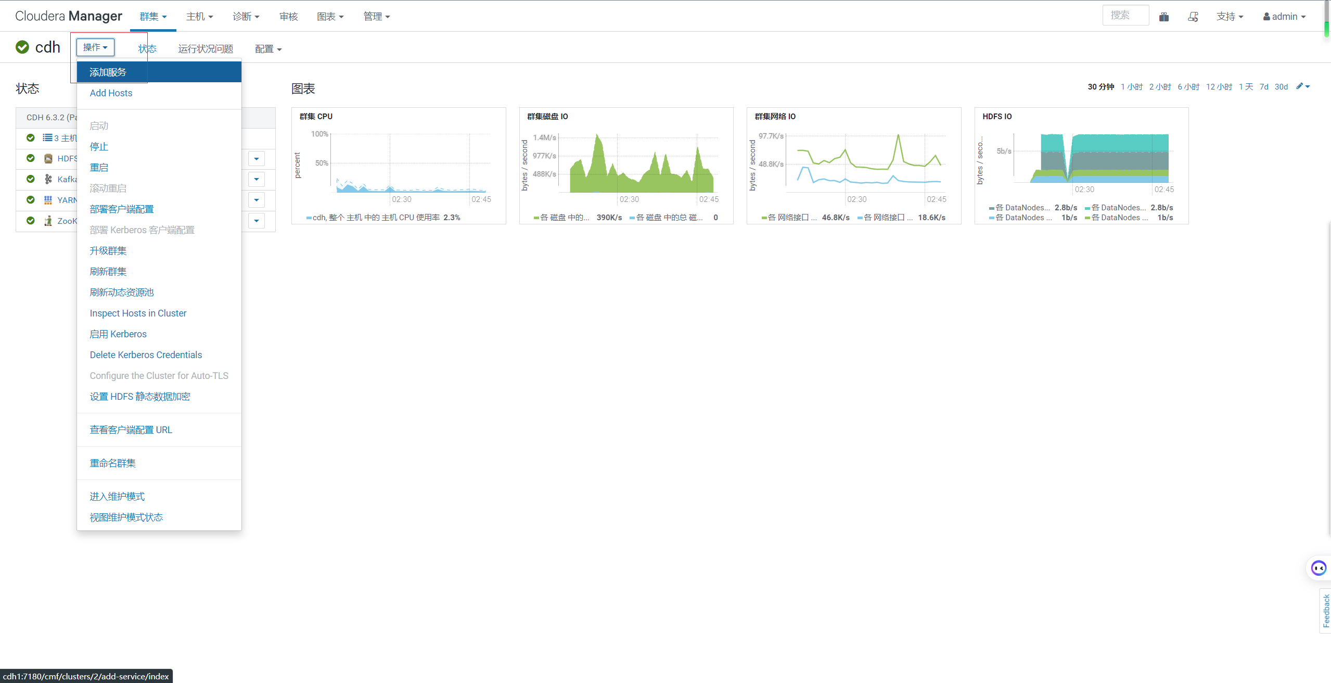Viewport: 1331px width, 683px height.
Task: Open the 图表 menu in top navigation
Action: (x=330, y=17)
